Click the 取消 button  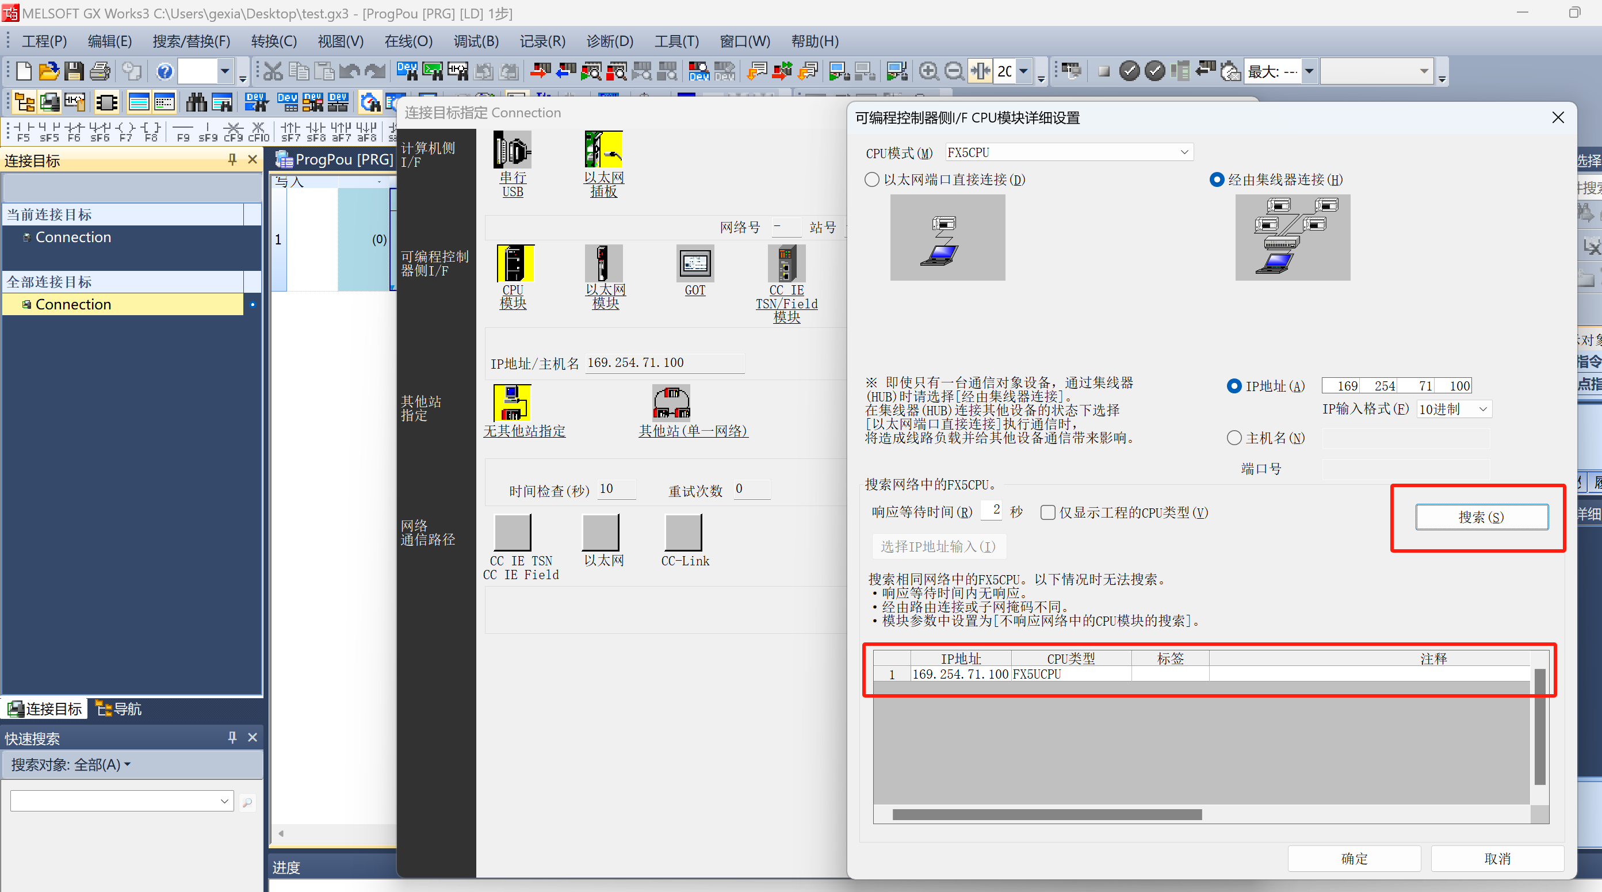(1497, 859)
